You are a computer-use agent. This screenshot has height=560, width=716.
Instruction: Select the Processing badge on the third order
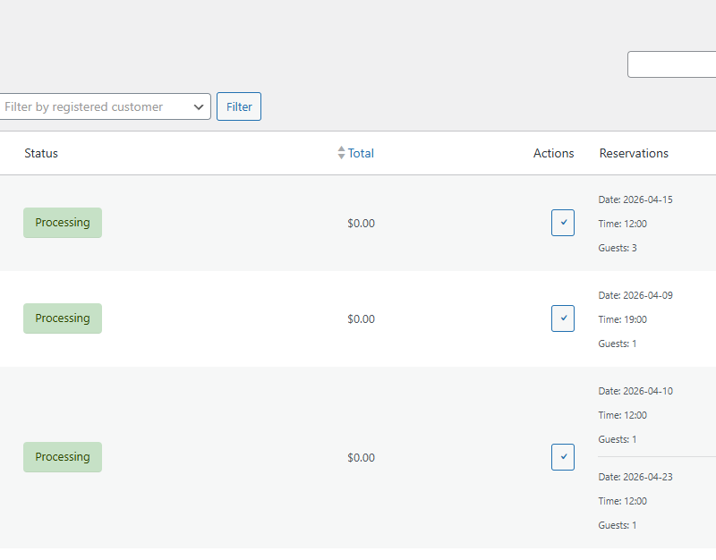62,457
